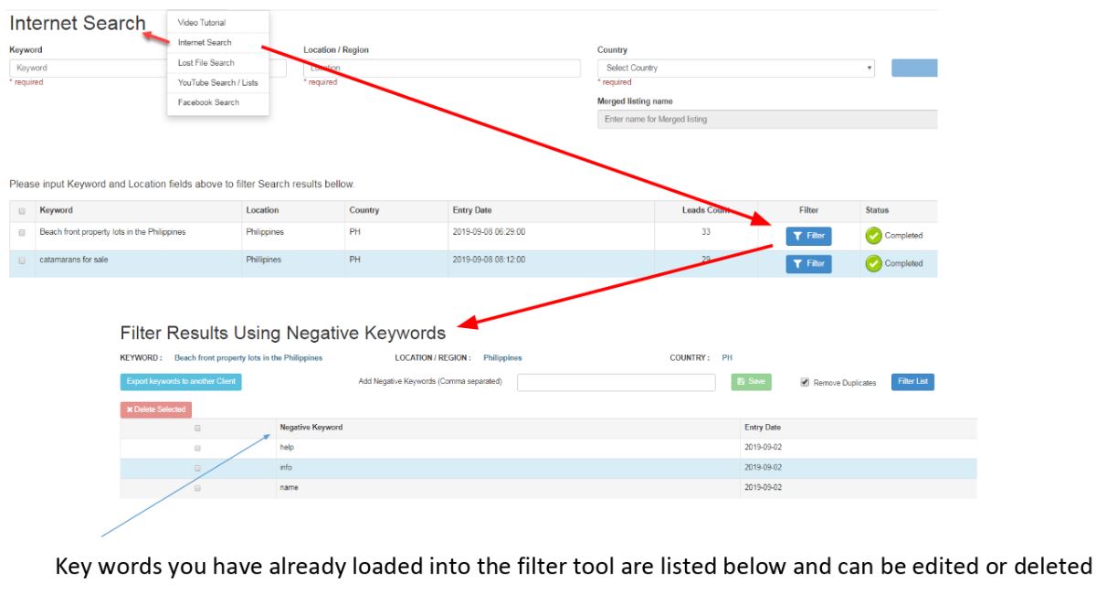The height and width of the screenshot is (594, 1107).
Task: Click green Completed status icon in first row
Action: point(873,236)
